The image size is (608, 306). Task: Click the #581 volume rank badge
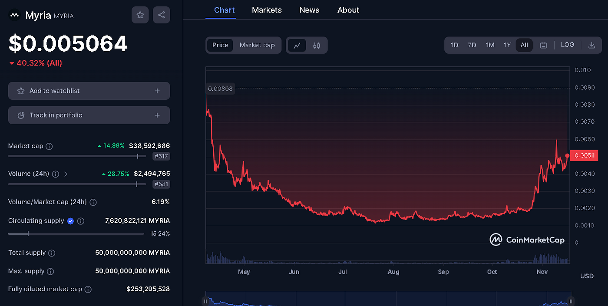161,184
